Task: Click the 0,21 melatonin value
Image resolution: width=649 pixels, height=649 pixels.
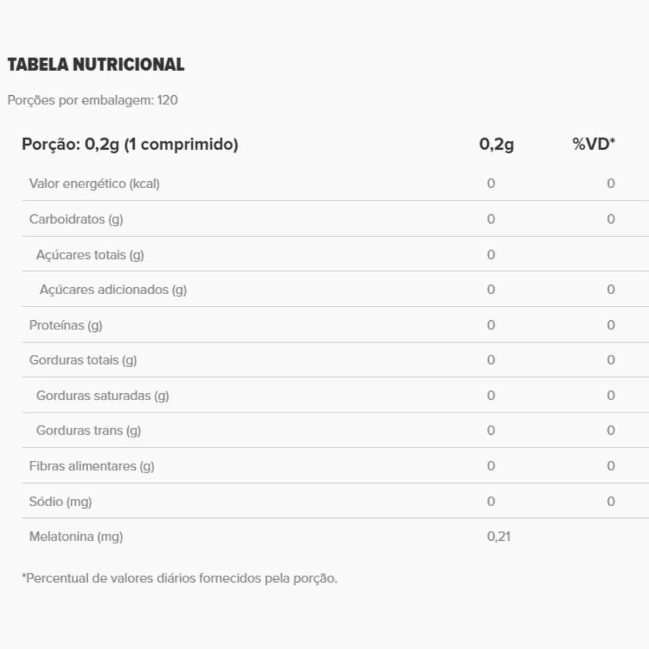Action: pos(498,537)
